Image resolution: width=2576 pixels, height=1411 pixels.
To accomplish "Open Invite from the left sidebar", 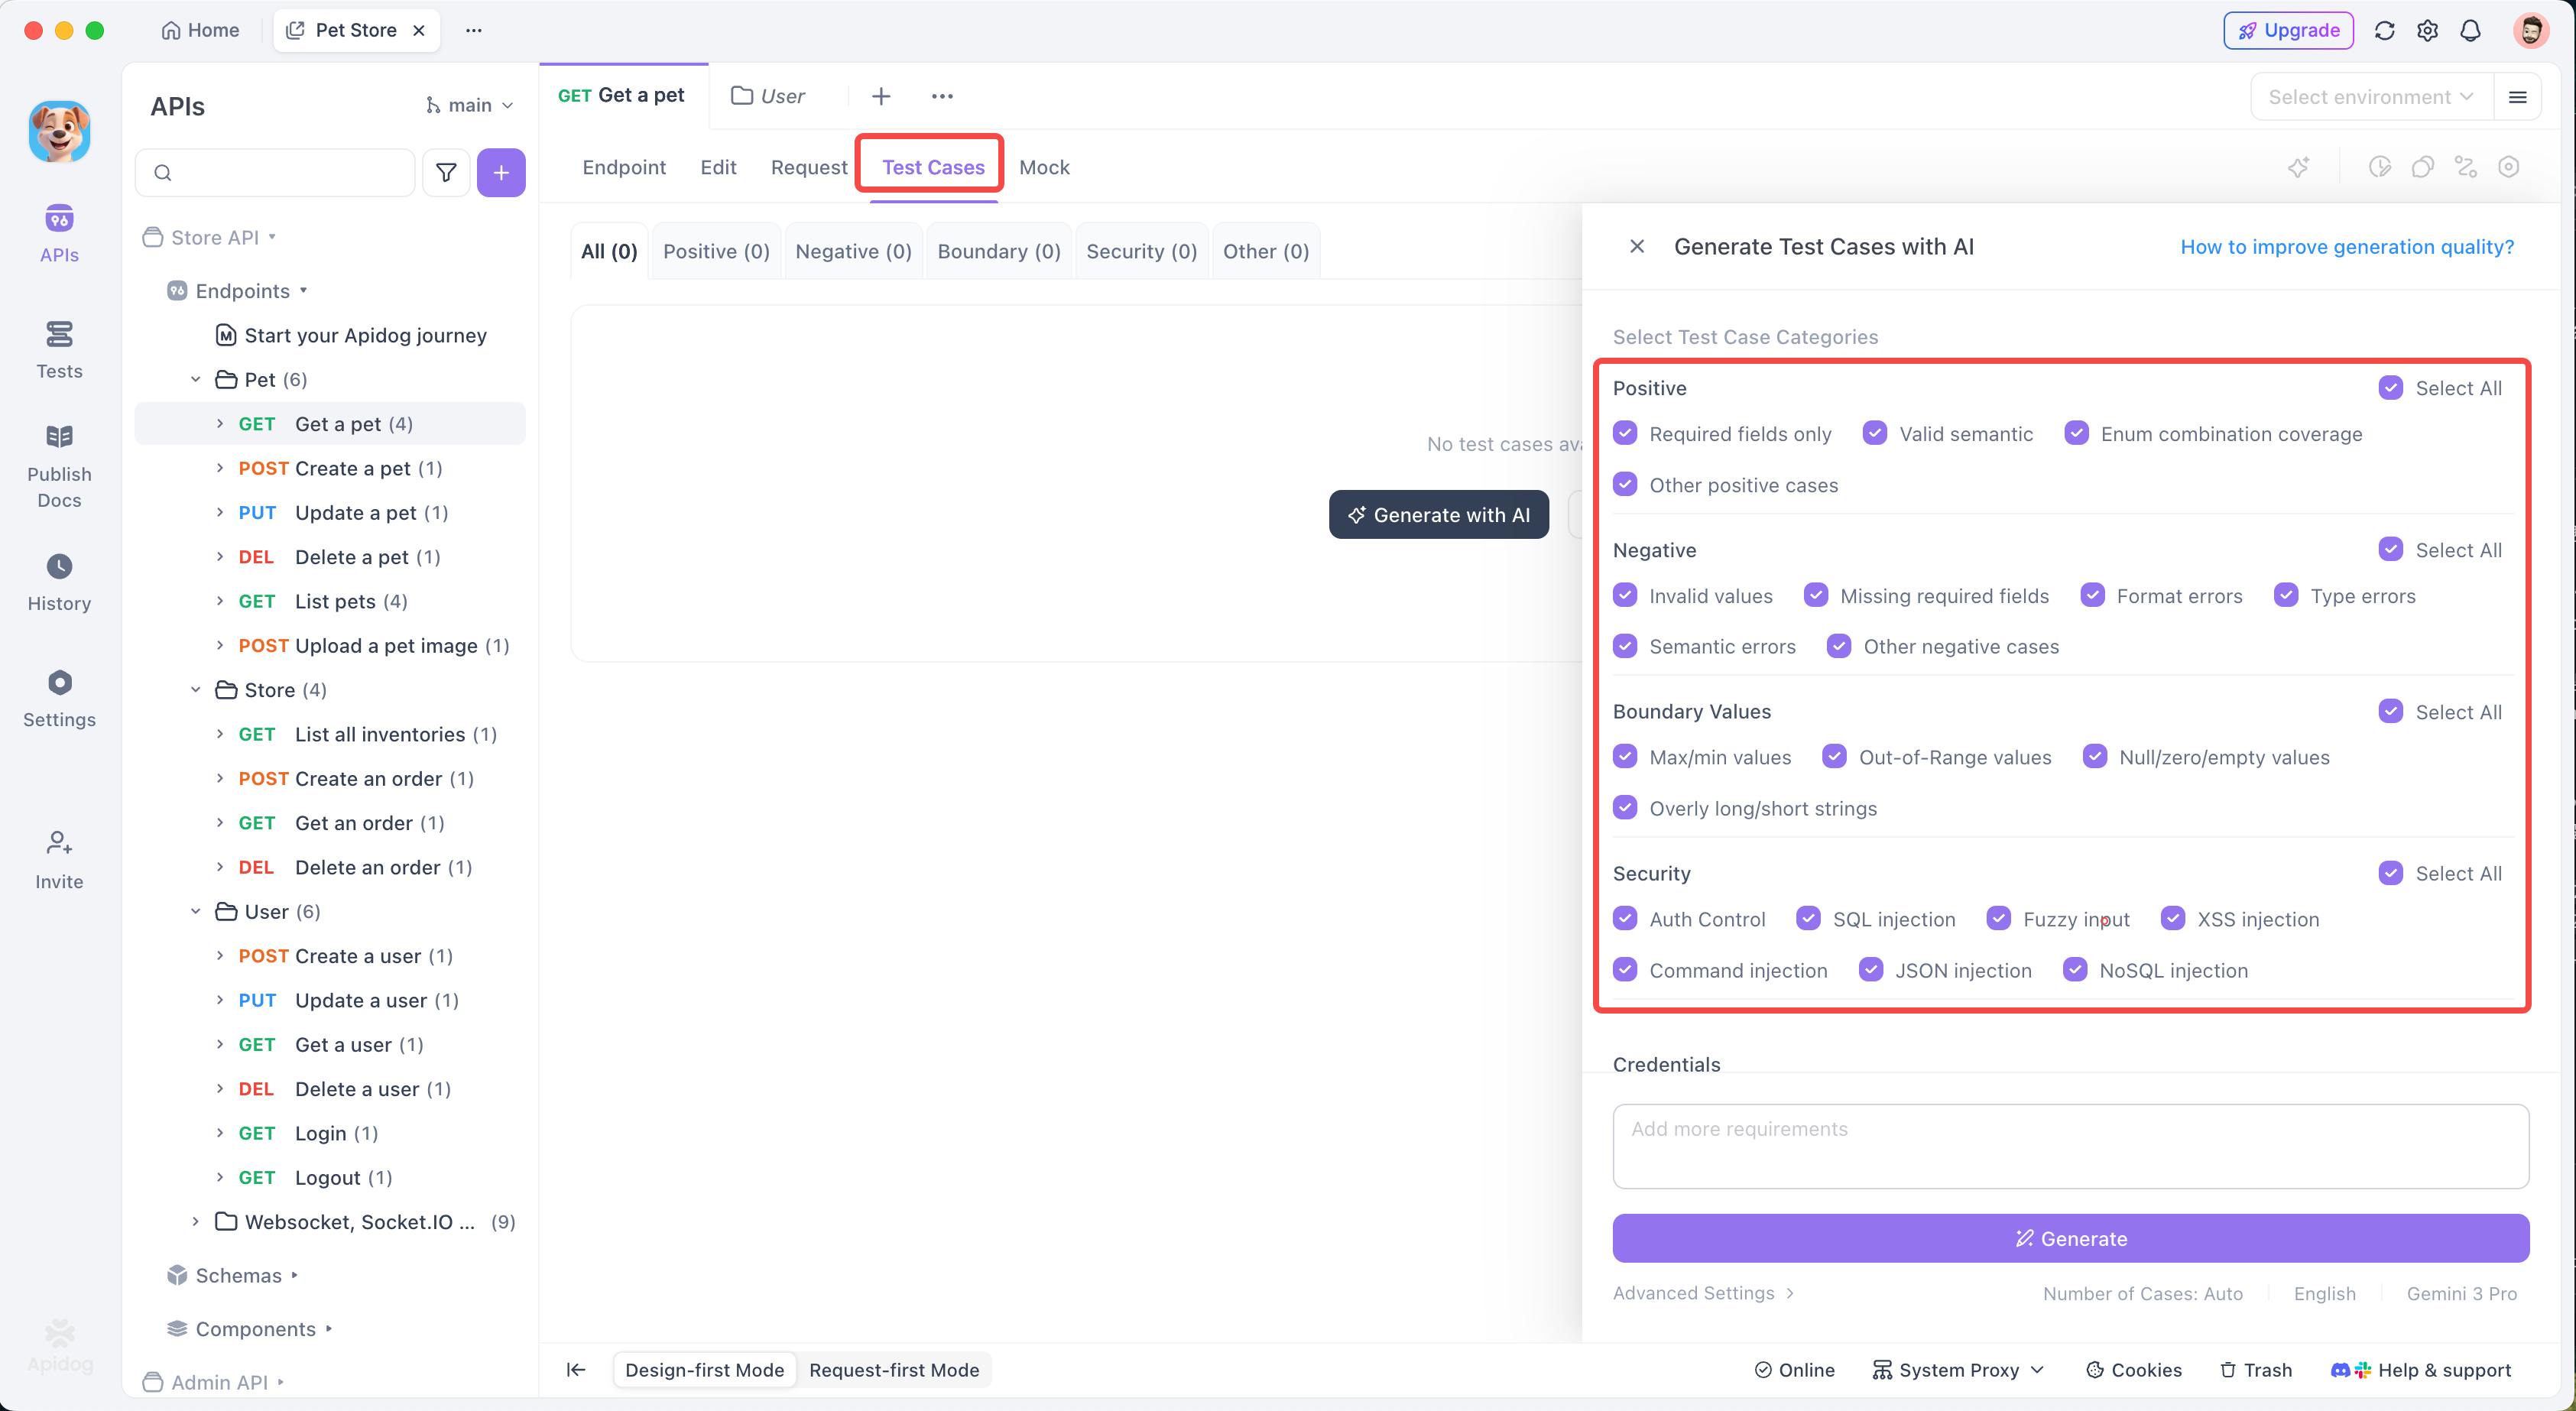I will pyautogui.click(x=59, y=860).
